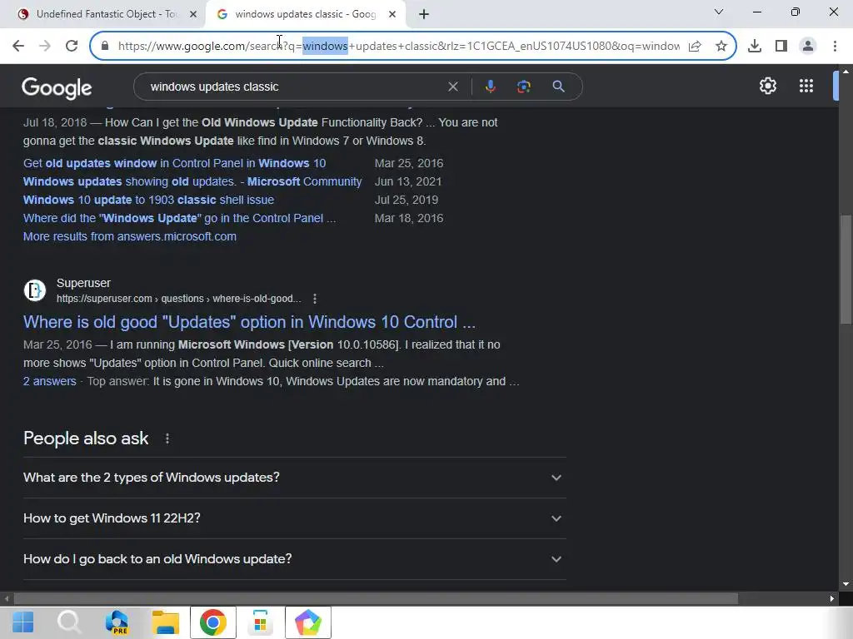The width and height of the screenshot is (853, 639).
Task: Open the Google apps grid
Action: click(806, 86)
